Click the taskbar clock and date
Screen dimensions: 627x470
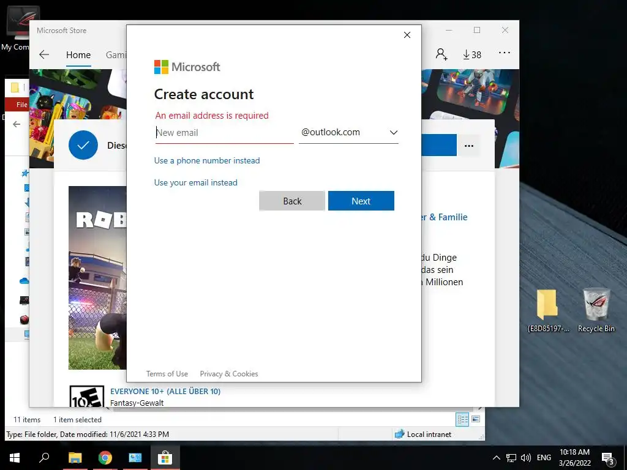tap(574, 458)
